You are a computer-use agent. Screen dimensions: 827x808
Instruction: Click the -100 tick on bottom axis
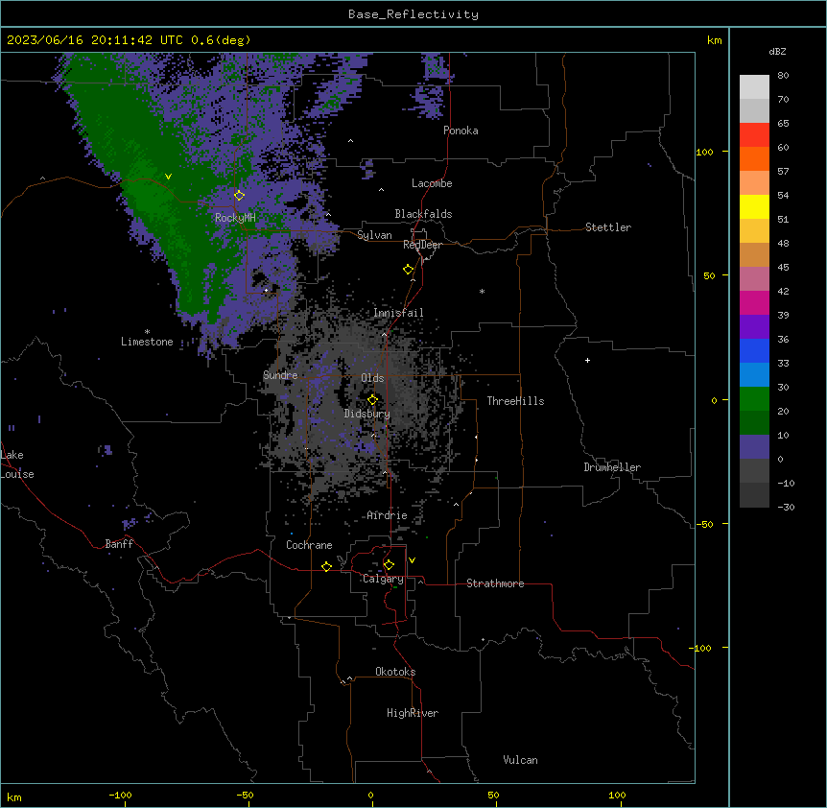pos(120,795)
